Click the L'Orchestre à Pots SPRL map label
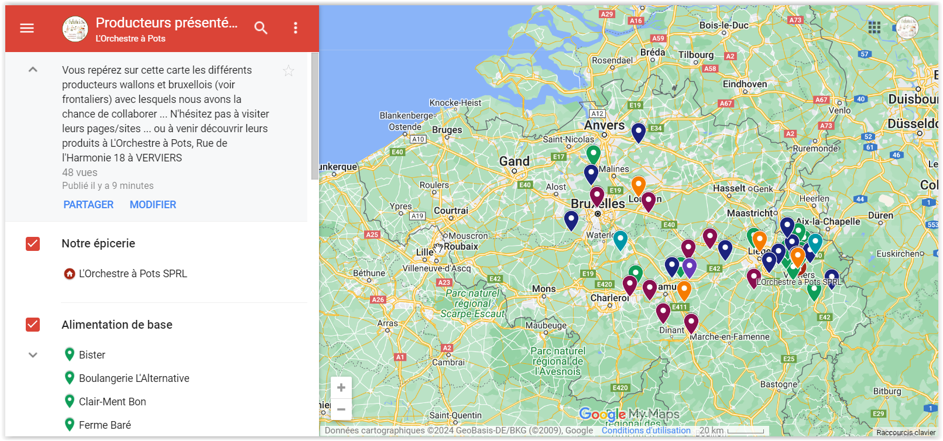This screenshot has width=943, height=441. click(x=800, y=282)
